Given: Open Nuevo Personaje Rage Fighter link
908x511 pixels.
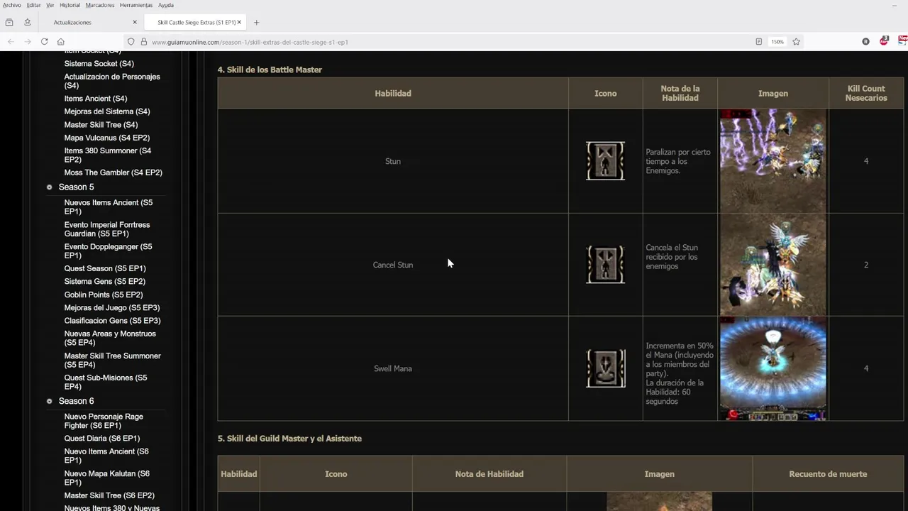Looking at the screenshot, I should [104, 421].
